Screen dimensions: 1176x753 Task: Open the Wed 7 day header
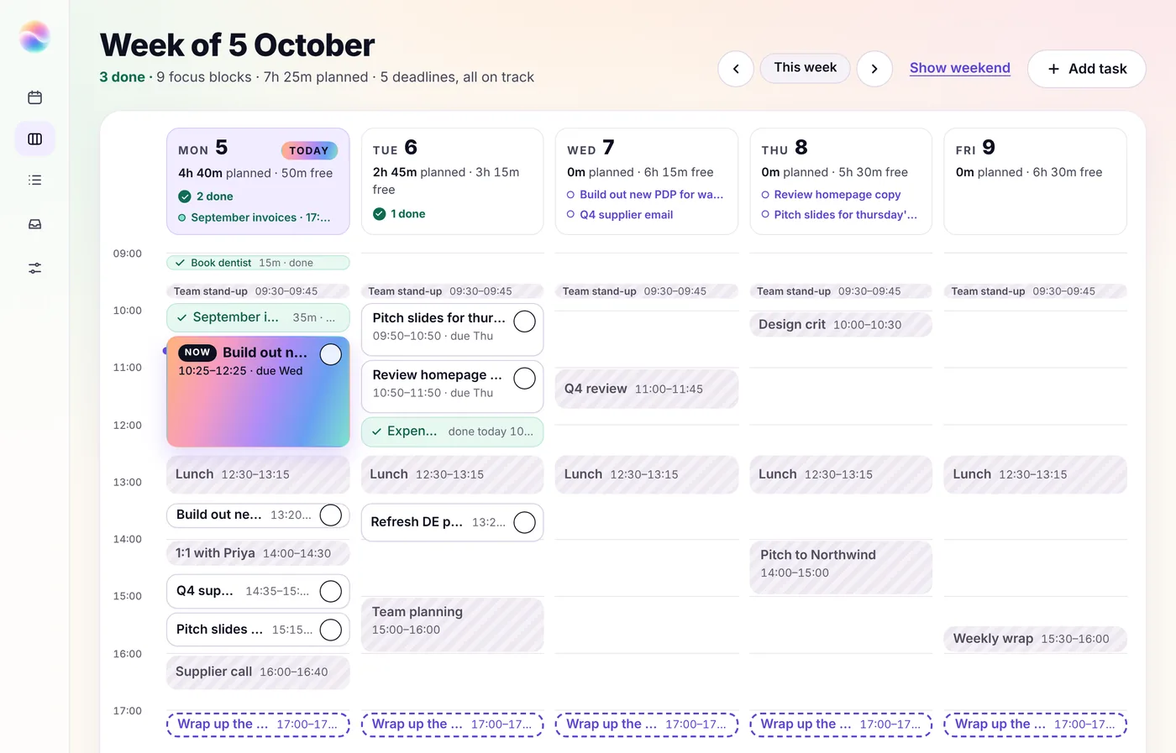[x=647, y=181]
